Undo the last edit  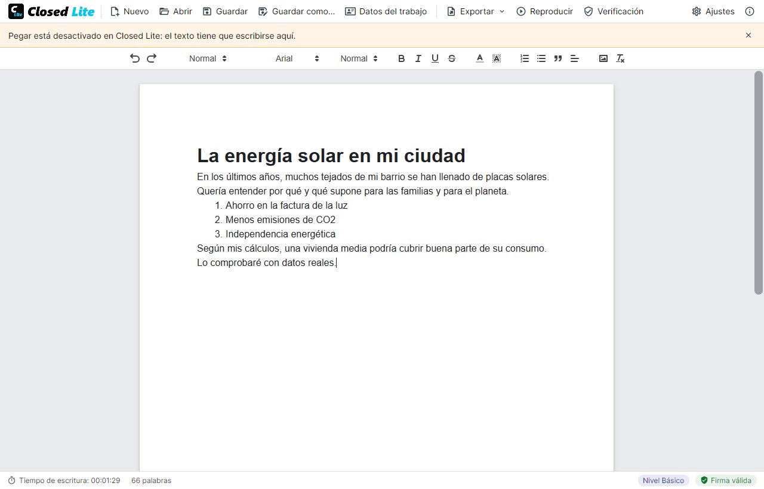(135, 58)
